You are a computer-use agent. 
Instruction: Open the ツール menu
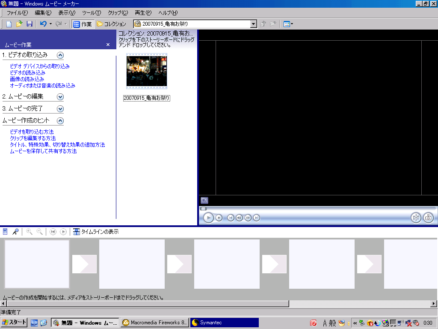pyautogui.click(x=92, y=13)
